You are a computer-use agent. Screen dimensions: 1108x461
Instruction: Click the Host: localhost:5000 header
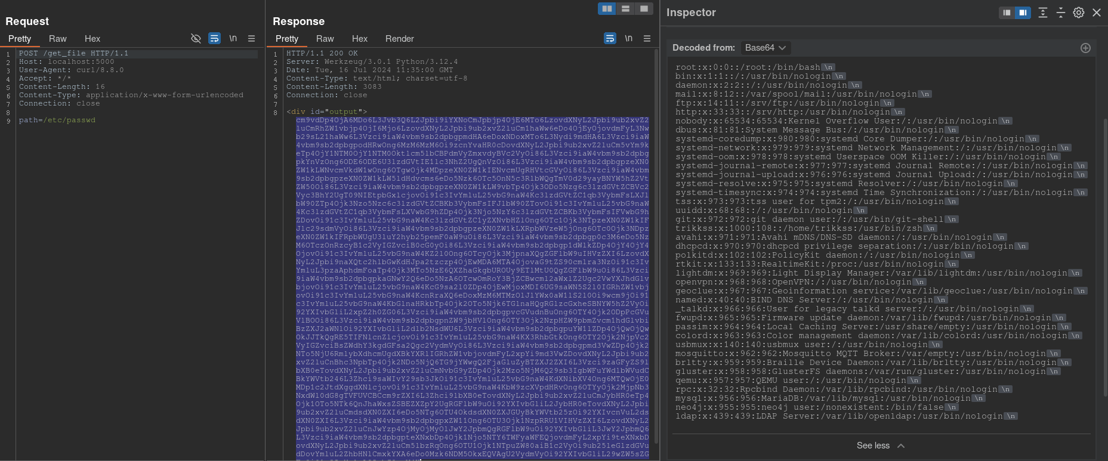(66, 61)
